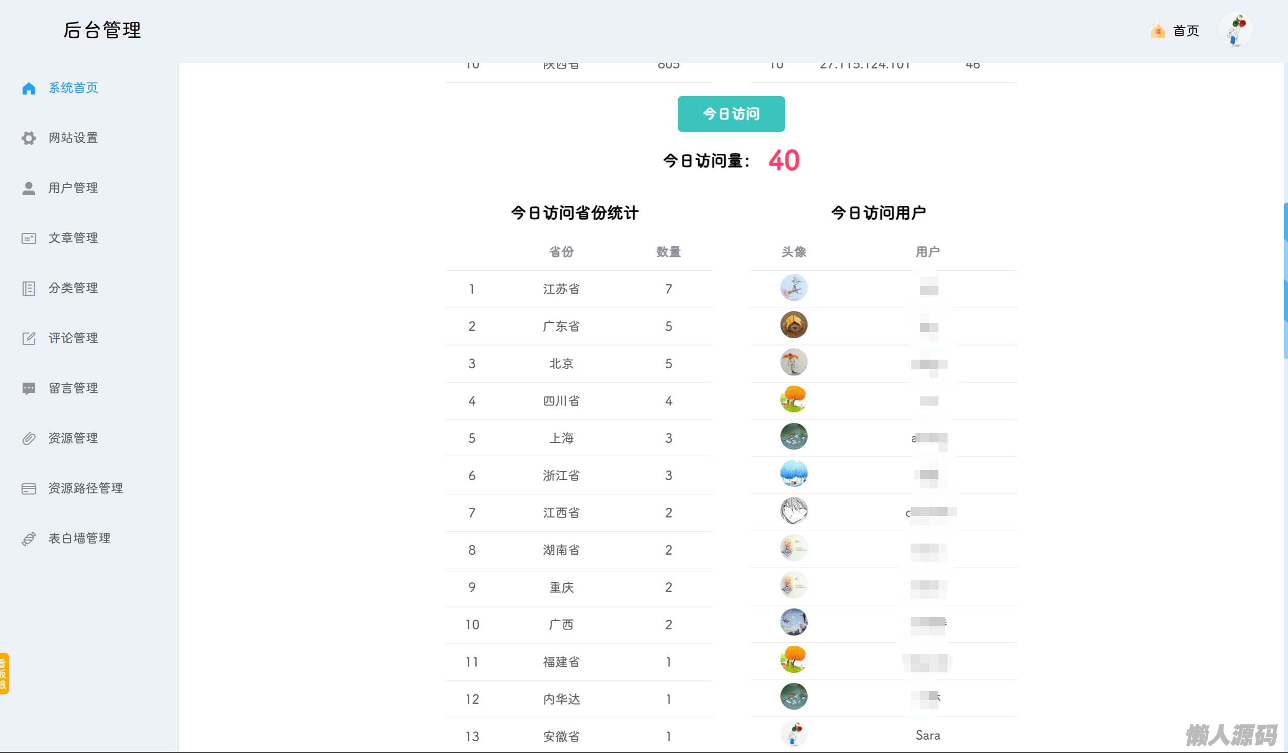Click the candy icon for 表白墙管理
1288x753 pixels.
click(29, 538)
